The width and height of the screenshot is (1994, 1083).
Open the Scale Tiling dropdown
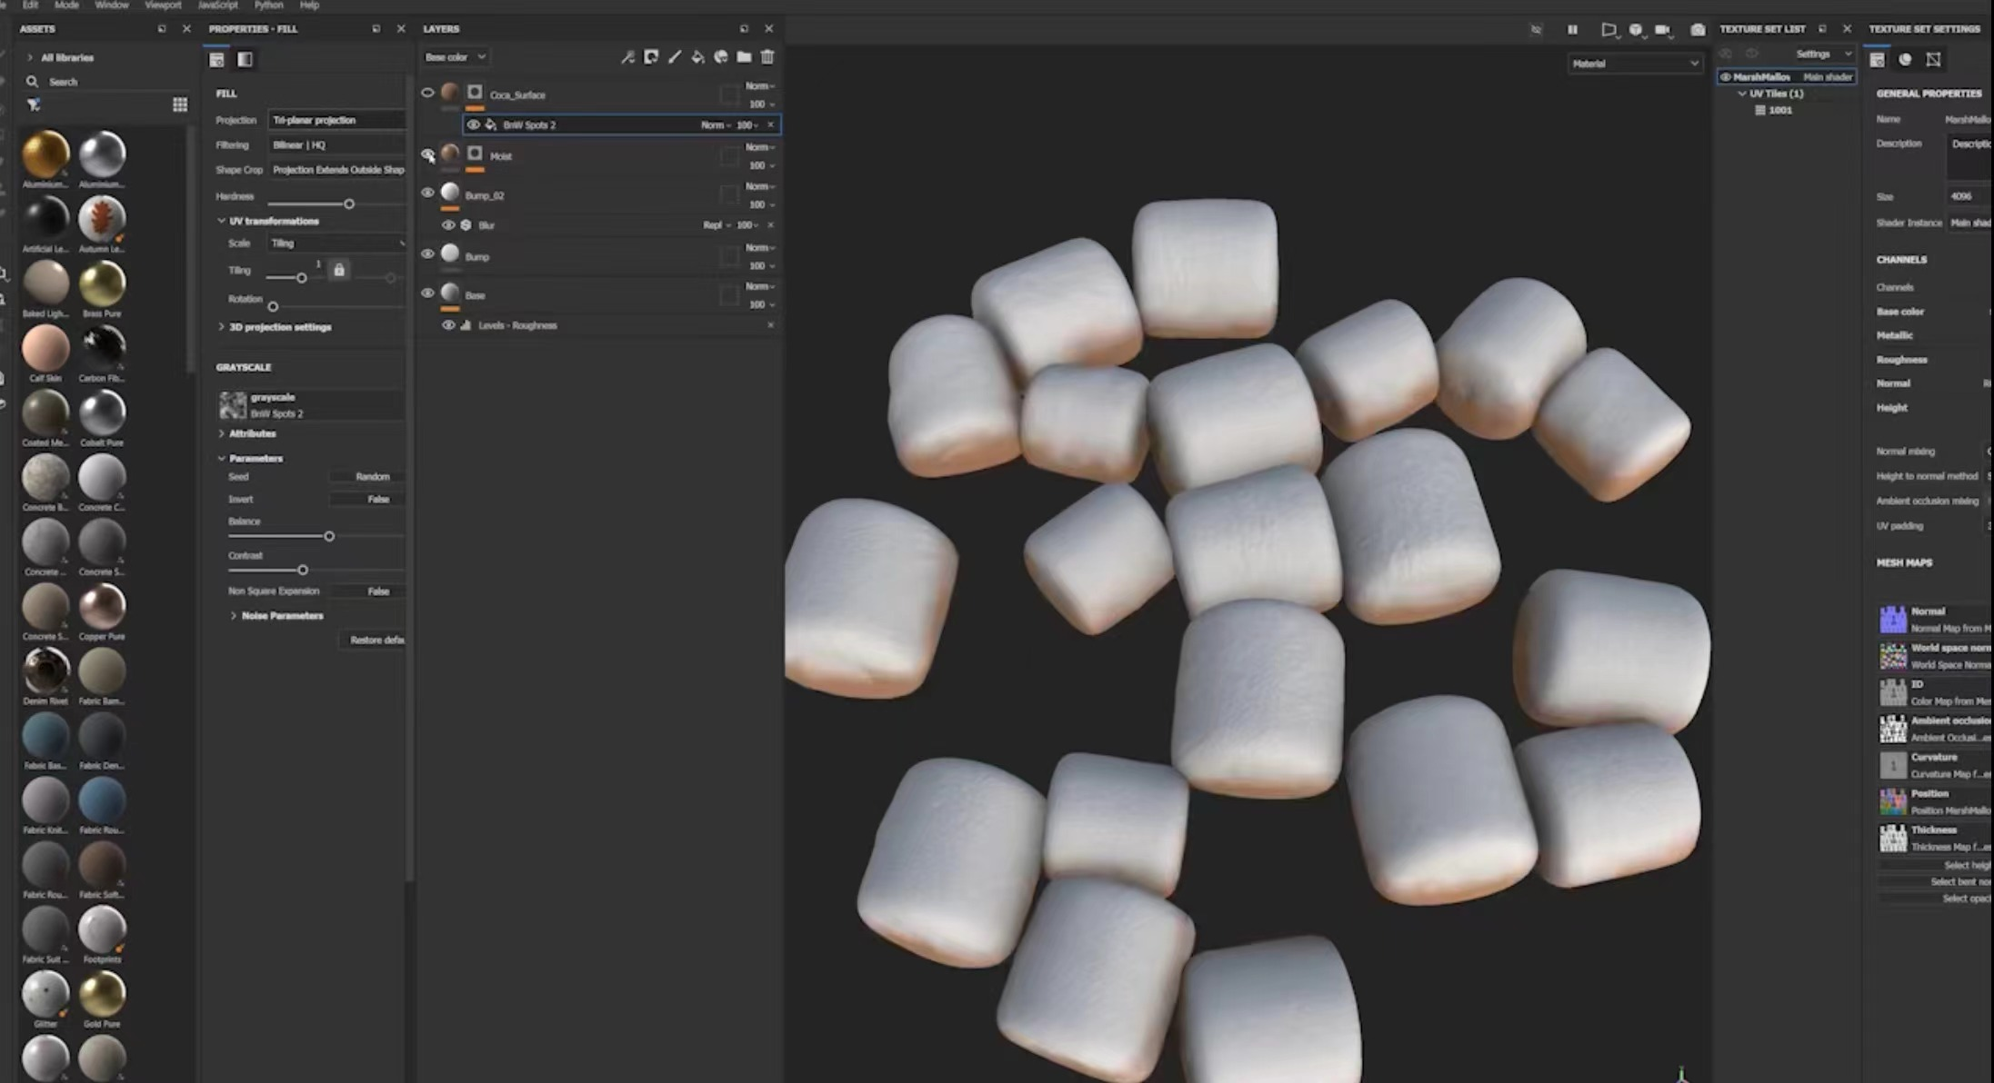pyautogui.click(x=336, y=243)
